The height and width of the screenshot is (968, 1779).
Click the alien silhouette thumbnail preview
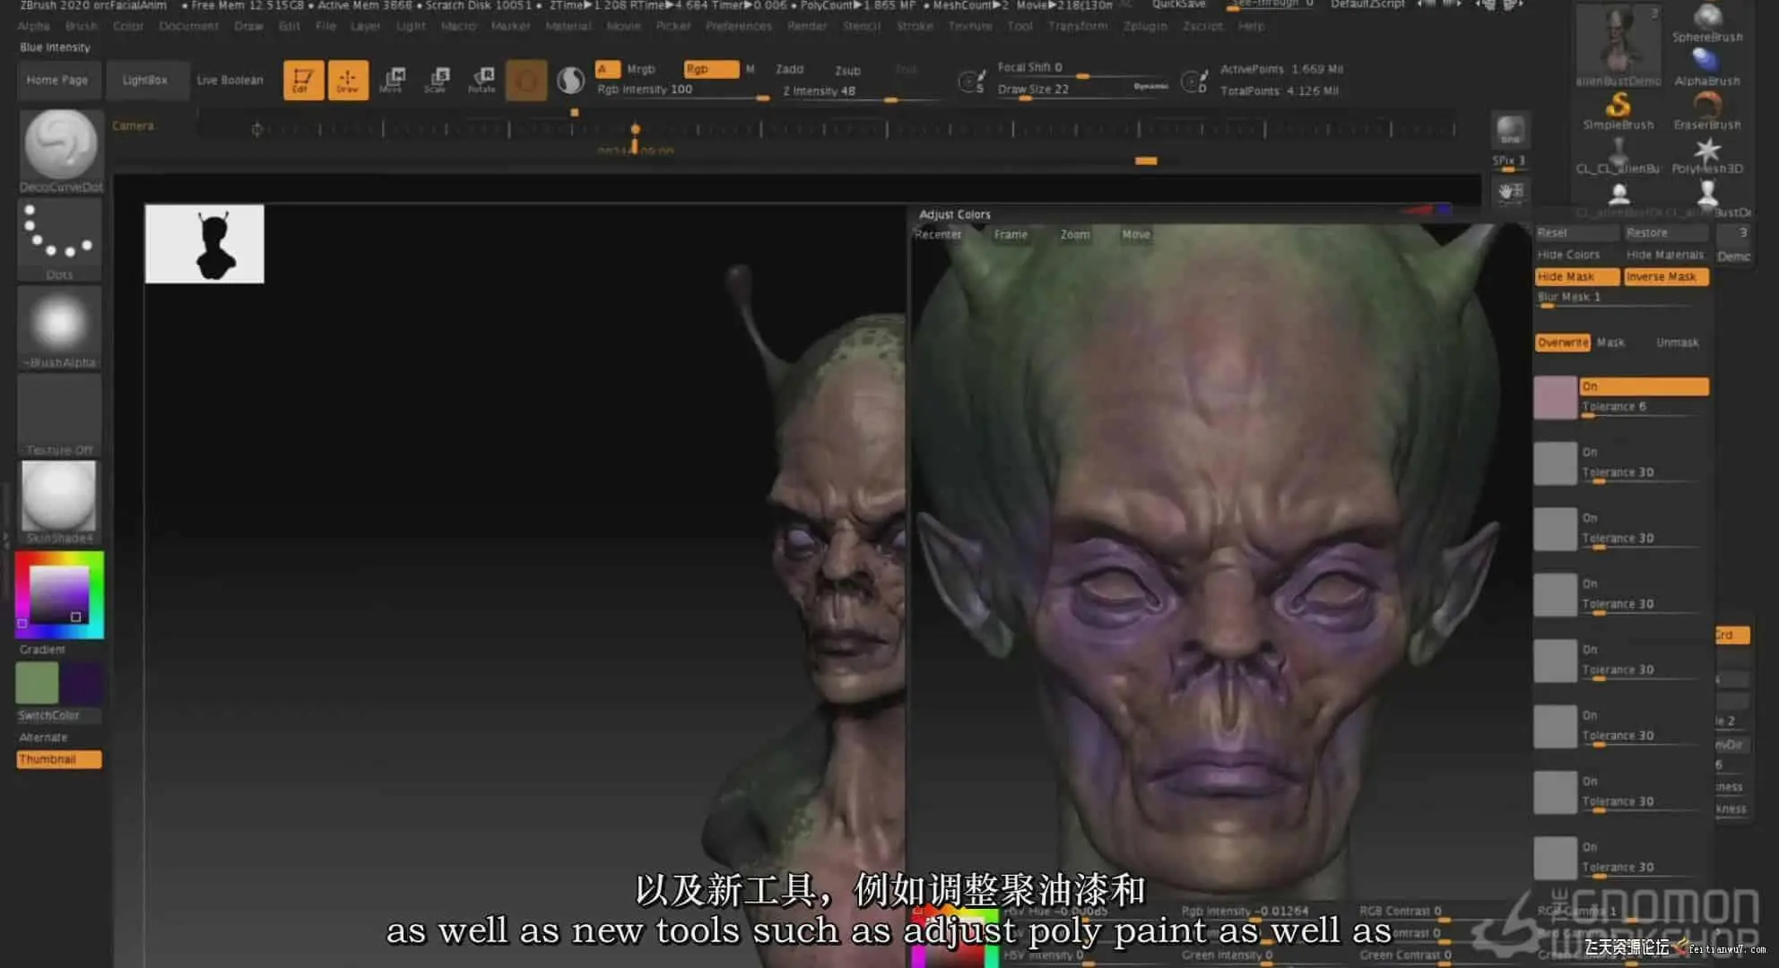click(x=204, y=244)
